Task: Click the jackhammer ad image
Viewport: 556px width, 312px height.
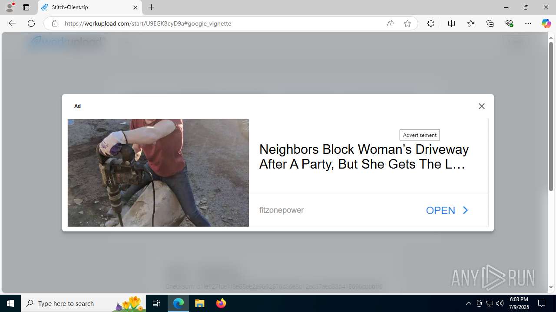Action: (158, 173)
